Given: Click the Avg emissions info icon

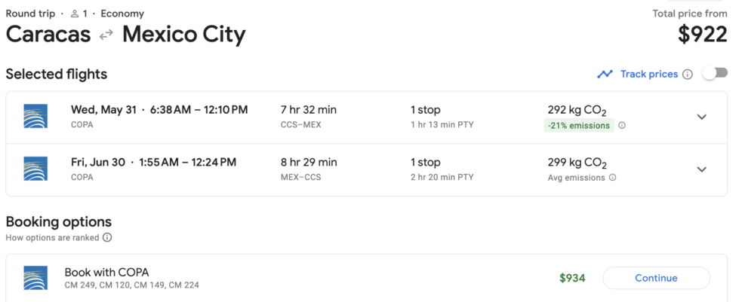Looking at the screenshot, I should [x=612, y=178].
